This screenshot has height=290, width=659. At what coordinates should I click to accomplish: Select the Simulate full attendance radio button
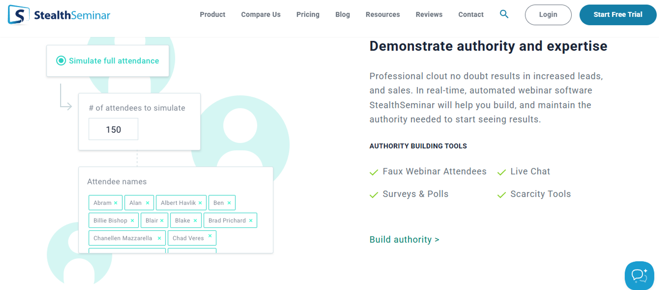coord(61,61)
